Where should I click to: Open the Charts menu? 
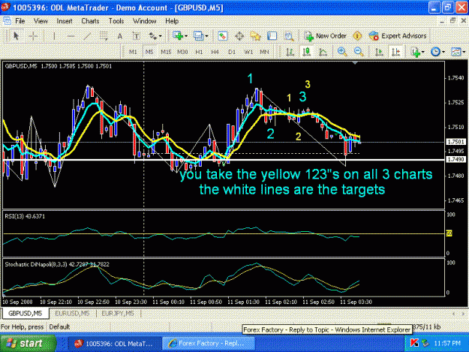pos(90,21)
